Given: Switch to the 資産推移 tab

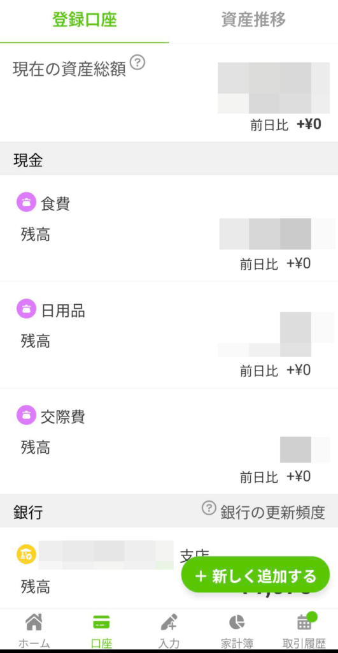Looking at the screenshot, I should 253,20.
